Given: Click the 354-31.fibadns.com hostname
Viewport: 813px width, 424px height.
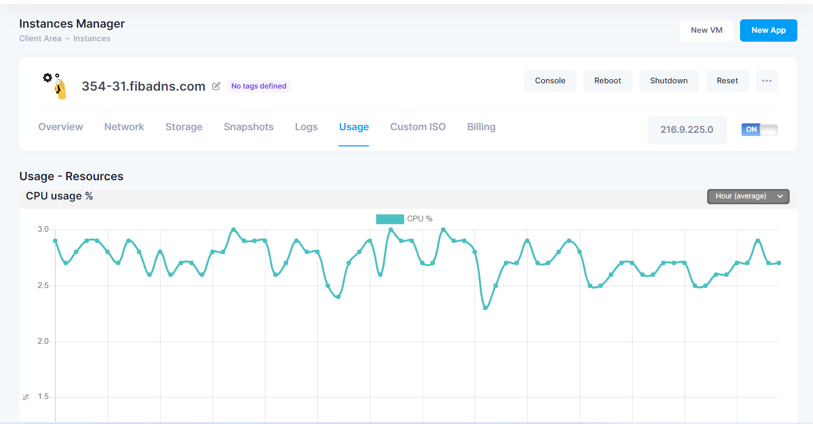Looking at the screenshot, I should 143,86.
